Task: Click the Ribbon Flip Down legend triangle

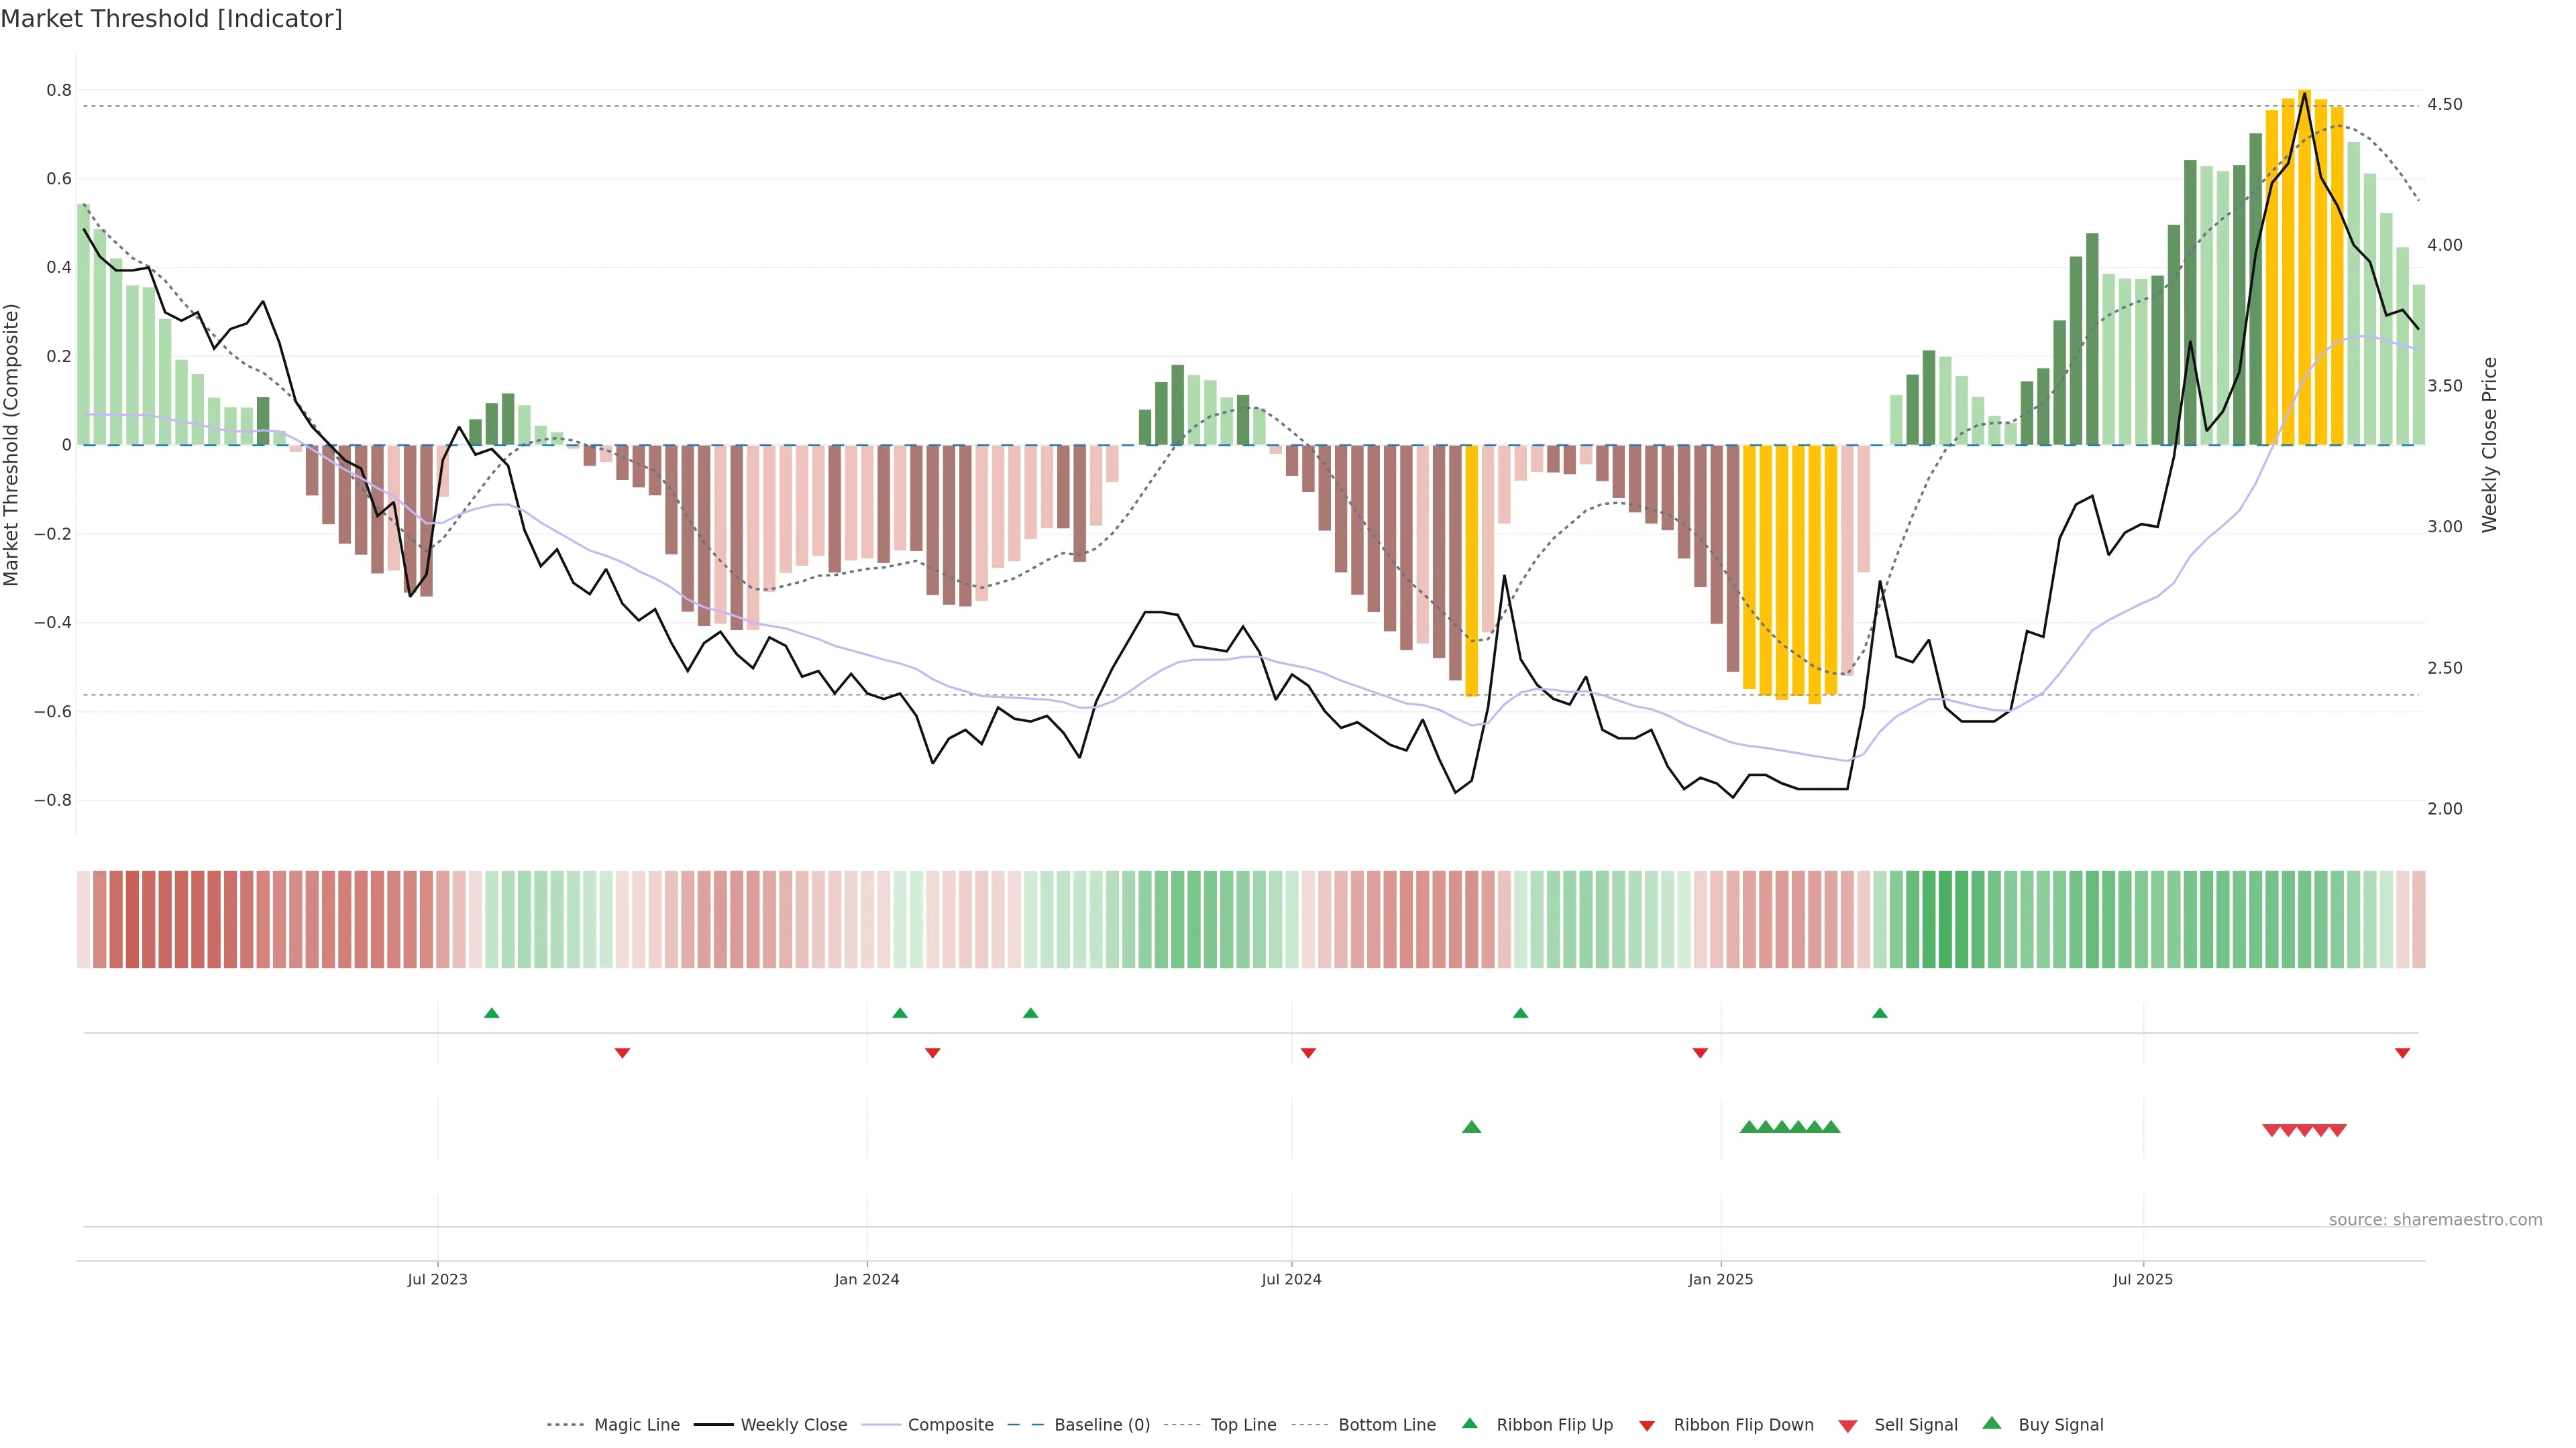Action: coord(1646,1425)
